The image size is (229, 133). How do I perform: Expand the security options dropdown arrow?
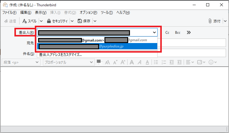[x=72, y=21]
